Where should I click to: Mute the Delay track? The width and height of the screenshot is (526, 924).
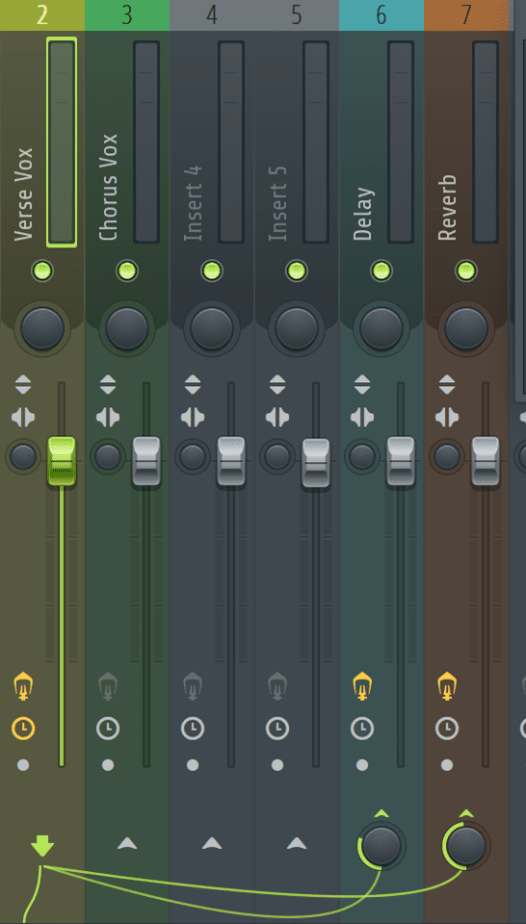tap(381, 271)
